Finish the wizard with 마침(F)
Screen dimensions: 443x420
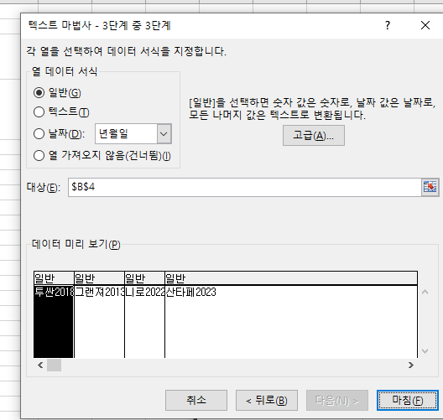pyautogui.click(x=408, y=400)
